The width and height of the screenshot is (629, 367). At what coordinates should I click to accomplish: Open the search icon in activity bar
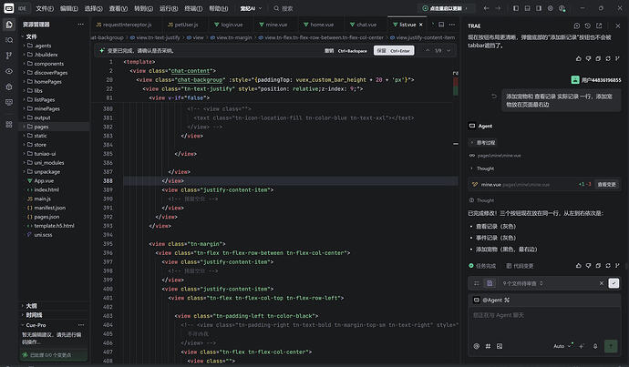9,40
